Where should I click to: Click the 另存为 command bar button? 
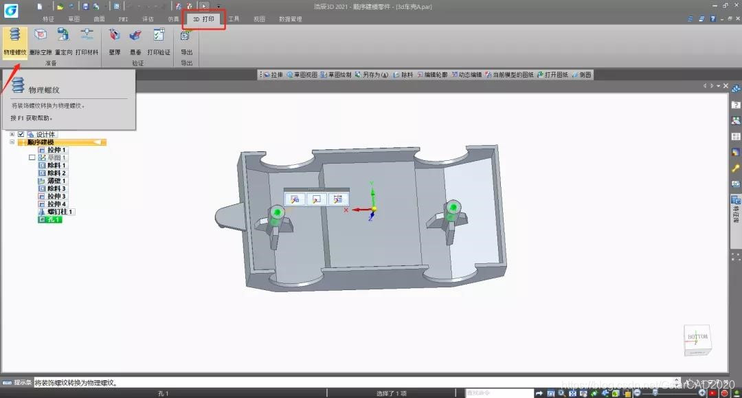pyautogui.click(x=372, y=75)
